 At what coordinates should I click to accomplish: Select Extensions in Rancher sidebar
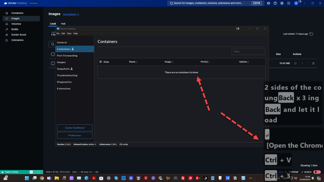click(75, 88)
